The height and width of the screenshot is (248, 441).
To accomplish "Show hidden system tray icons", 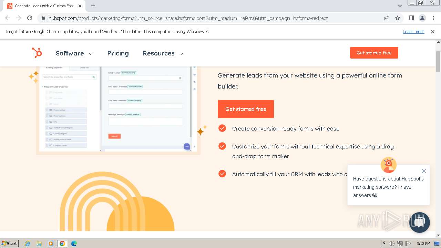I will point(384,244).
